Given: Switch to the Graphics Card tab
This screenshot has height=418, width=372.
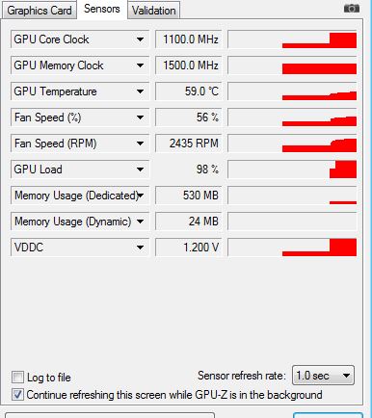Looking at the screenshot, I should 40,11.
